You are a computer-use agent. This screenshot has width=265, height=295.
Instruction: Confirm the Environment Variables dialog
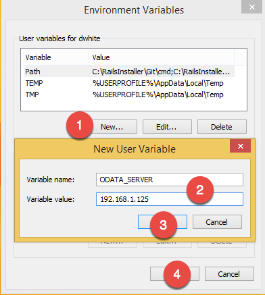coord(174,273)
